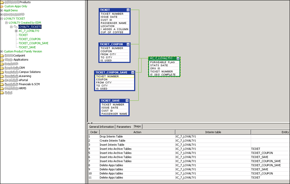Viewport: 290px width, 184px height.
Task: Collapse the LOYALTY TICKET tree node
Action: point(2,19)
